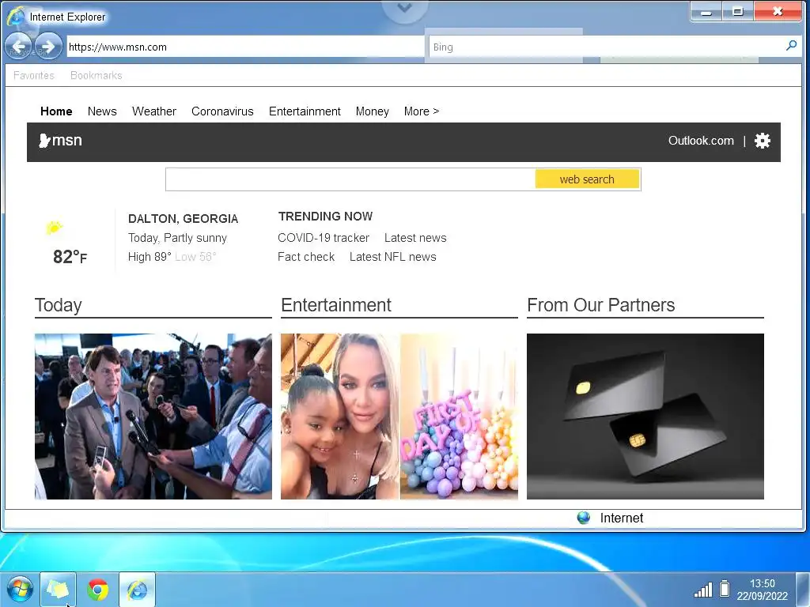Click the Entertainment section heading
This screenshot has width=810, height=607.
(336, 305)
